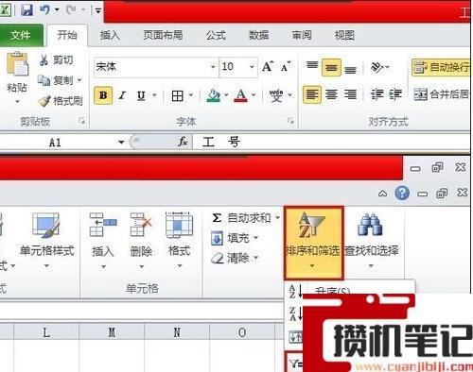Open the font color dropdown arrow
Viewport: 473px width, 372px height.
click(254, 95)
